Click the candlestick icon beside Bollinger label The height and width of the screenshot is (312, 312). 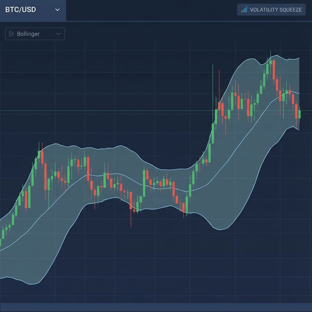coord(12,34)
